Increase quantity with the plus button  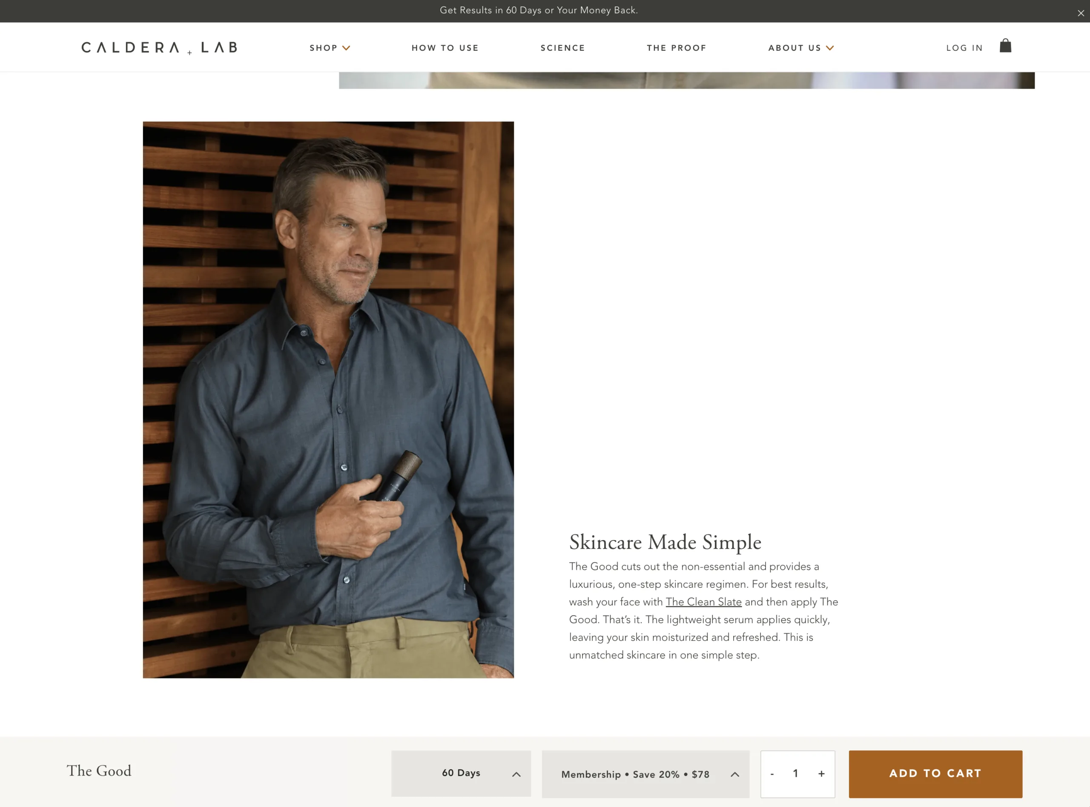click(x=821, y=774)
